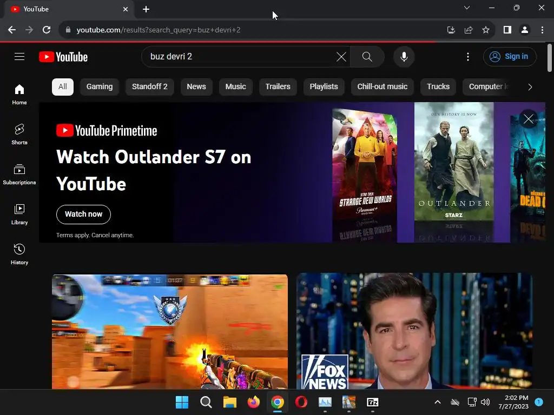Select the Trucks filter chip

[x=438, y=87]
